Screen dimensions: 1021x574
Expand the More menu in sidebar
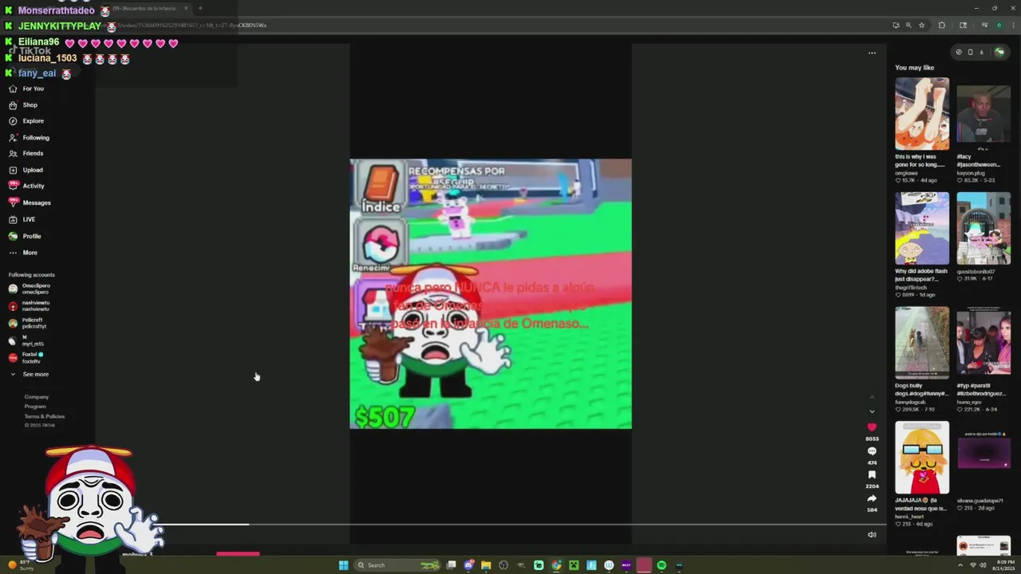coord(23,253)
